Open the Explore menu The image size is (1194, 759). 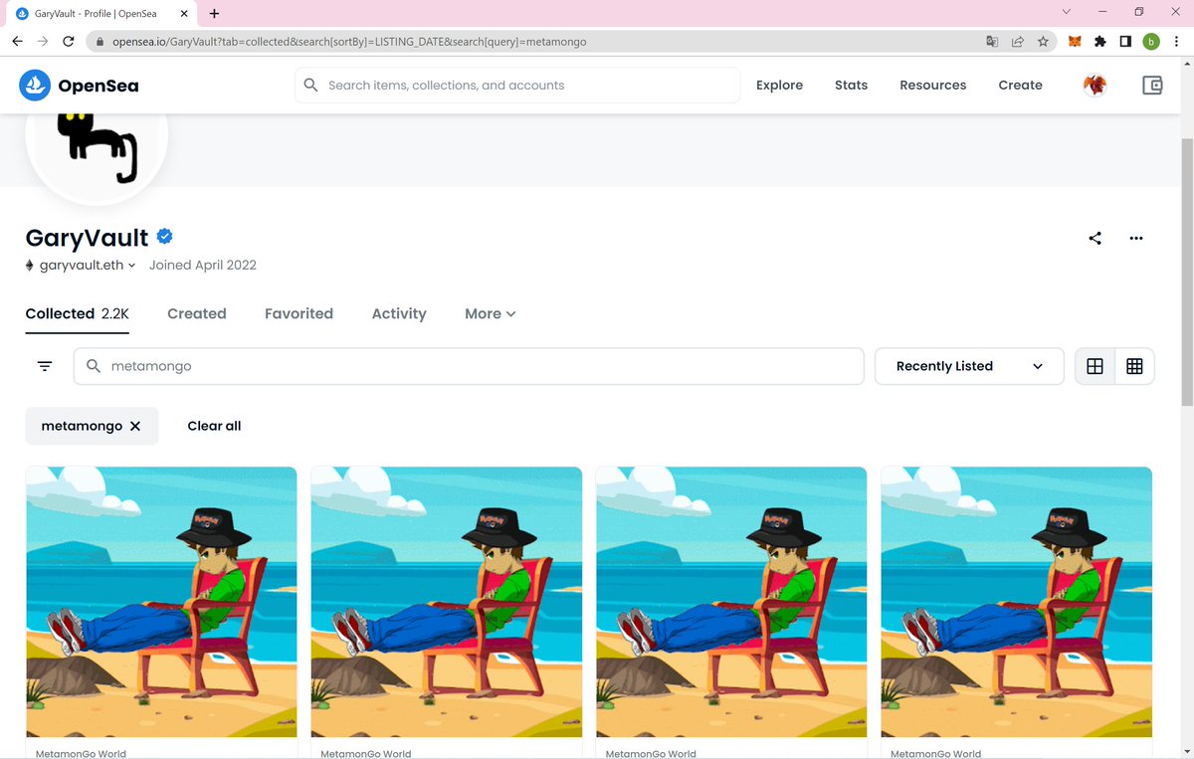[x=779, y=86]
